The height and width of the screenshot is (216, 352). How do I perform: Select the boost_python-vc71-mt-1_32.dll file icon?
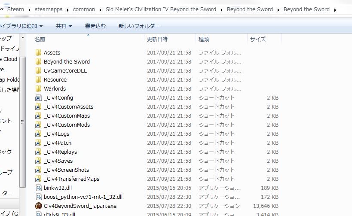click(39, 197)
